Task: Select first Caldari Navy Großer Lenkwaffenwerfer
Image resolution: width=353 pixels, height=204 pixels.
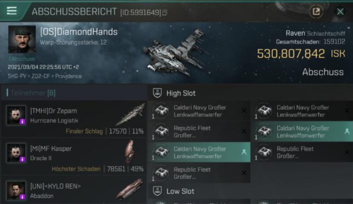Action: 199,111
